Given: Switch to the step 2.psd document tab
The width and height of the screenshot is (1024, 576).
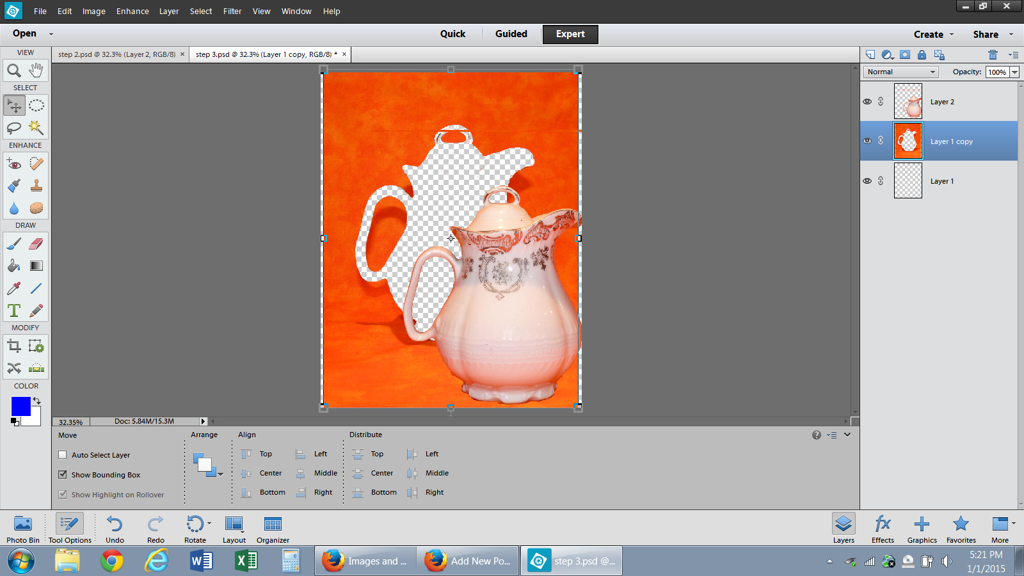Looking at the screenshot, I should (x=116, y=54).
